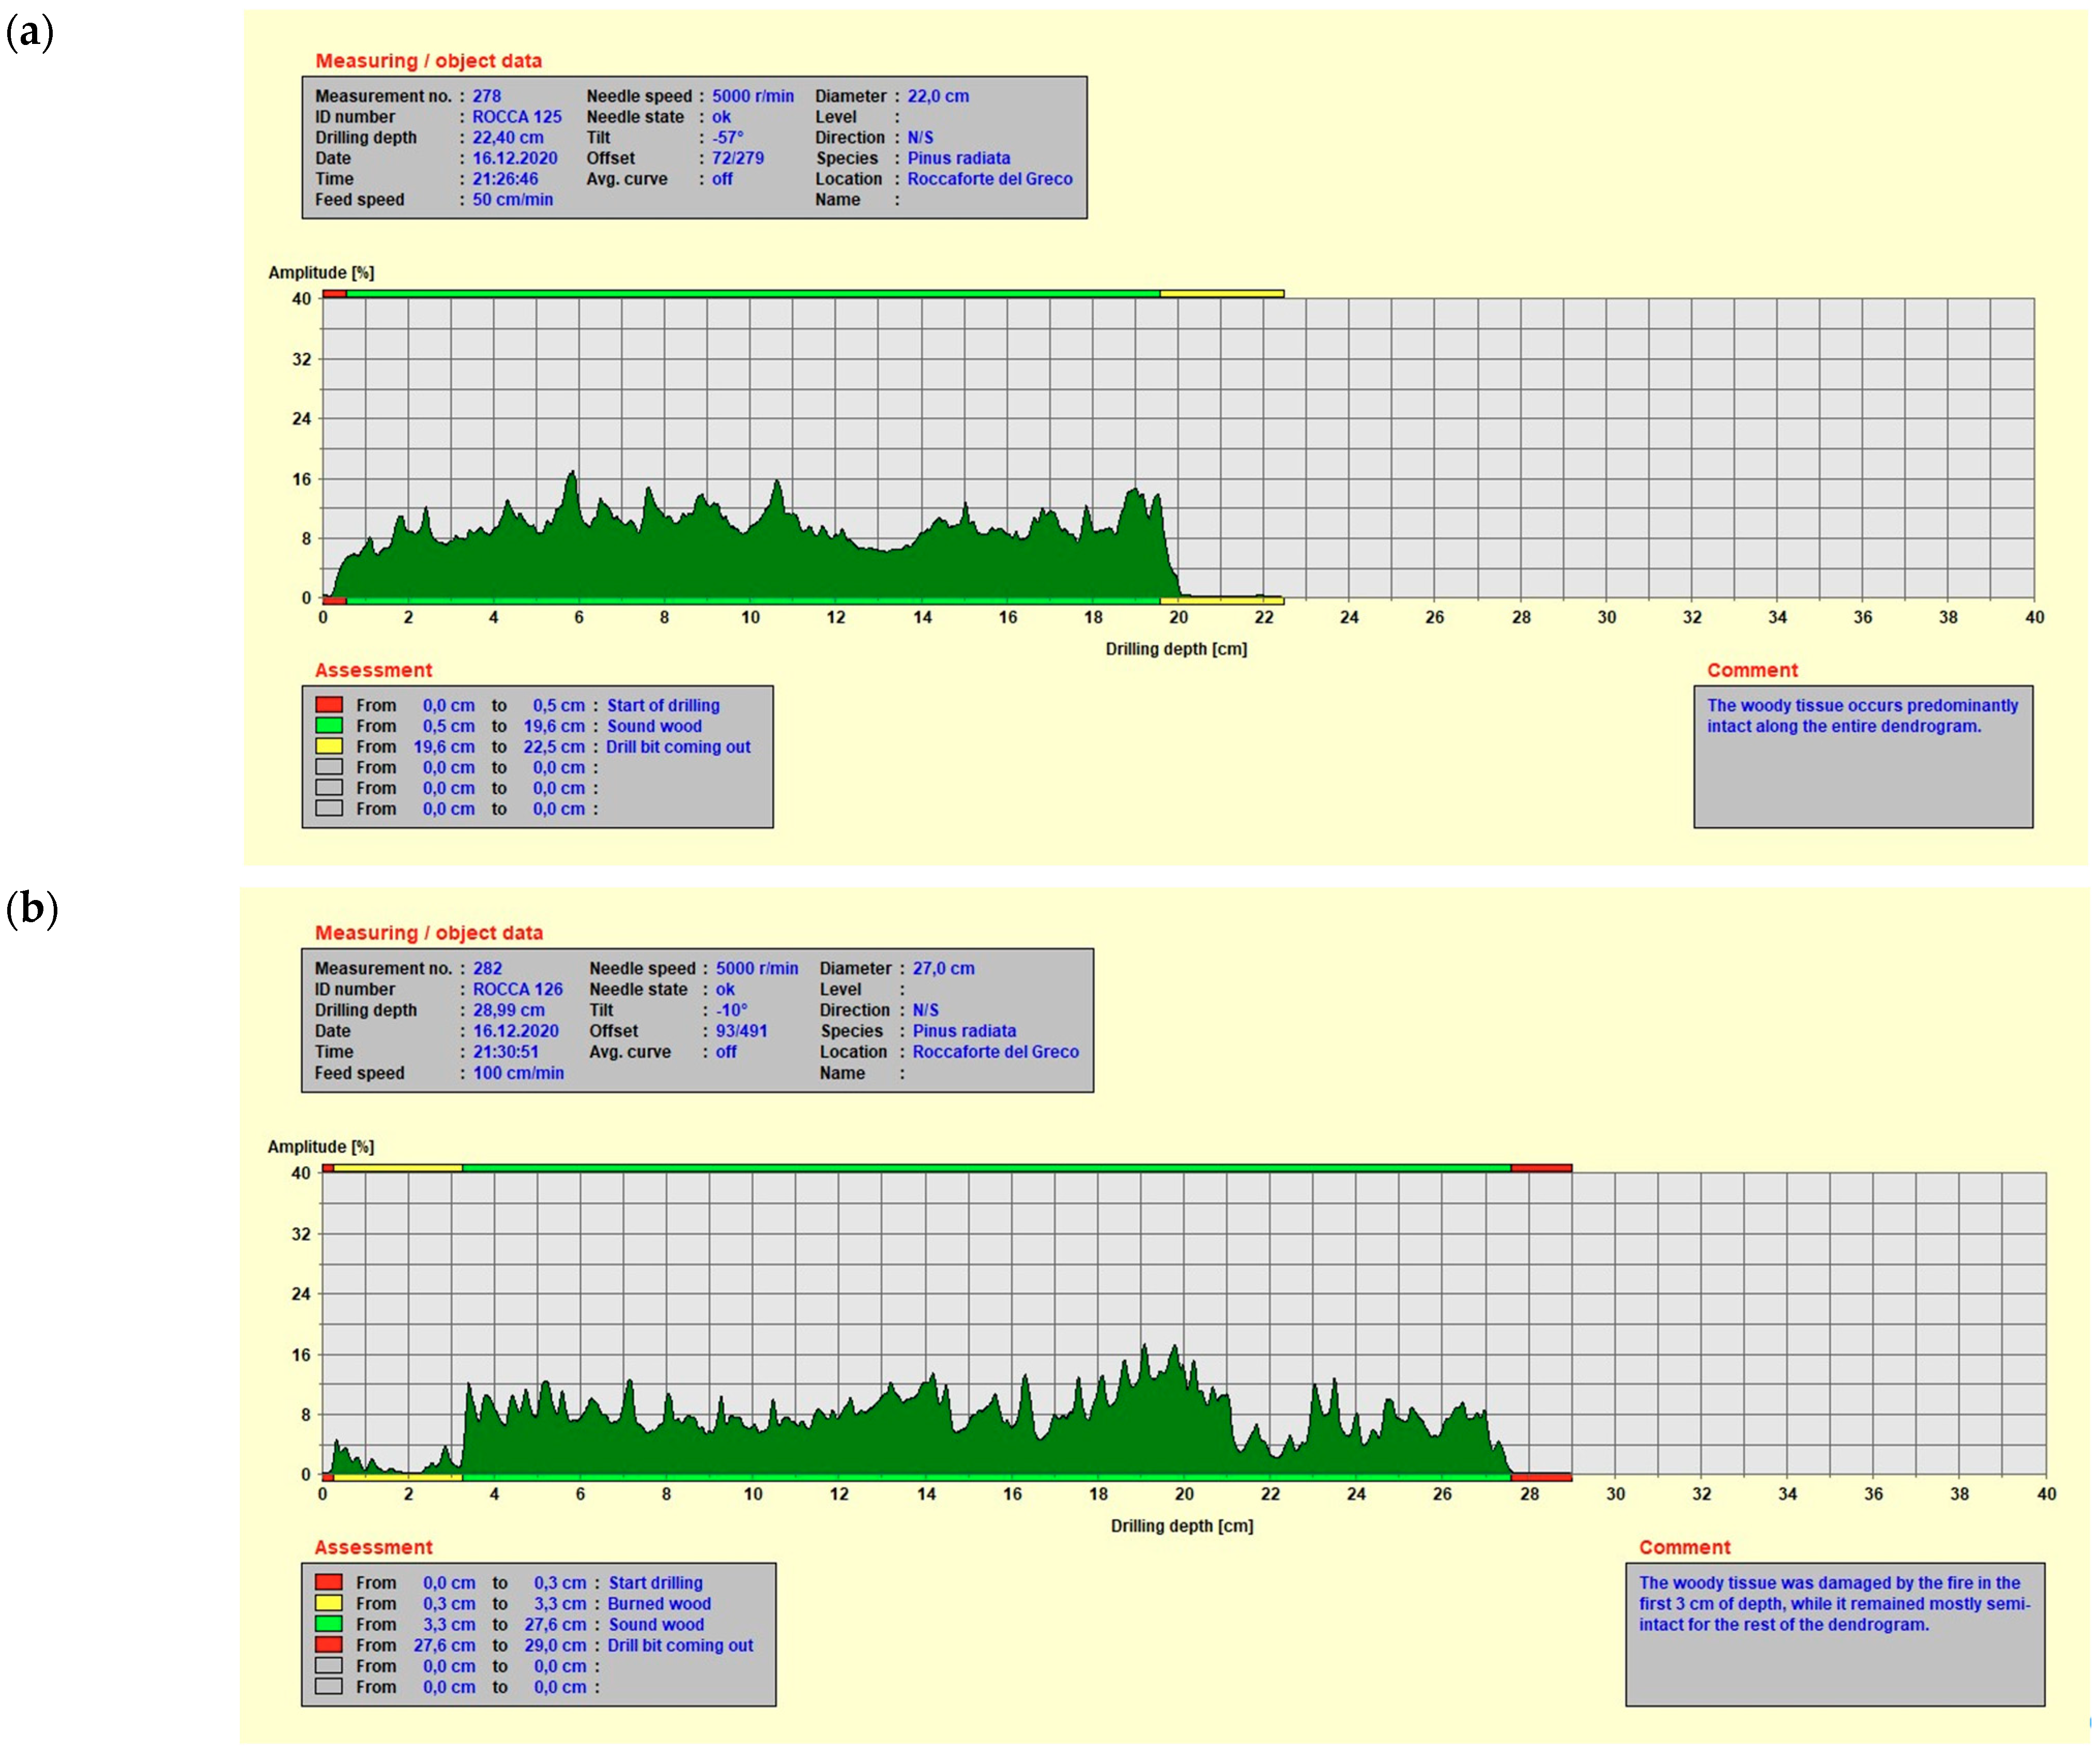The height and width of the screenshot is (1755, 2100).
Task: Click the yellow Burned wood swatch in panel (b)
Action: tap(329, 1603)
